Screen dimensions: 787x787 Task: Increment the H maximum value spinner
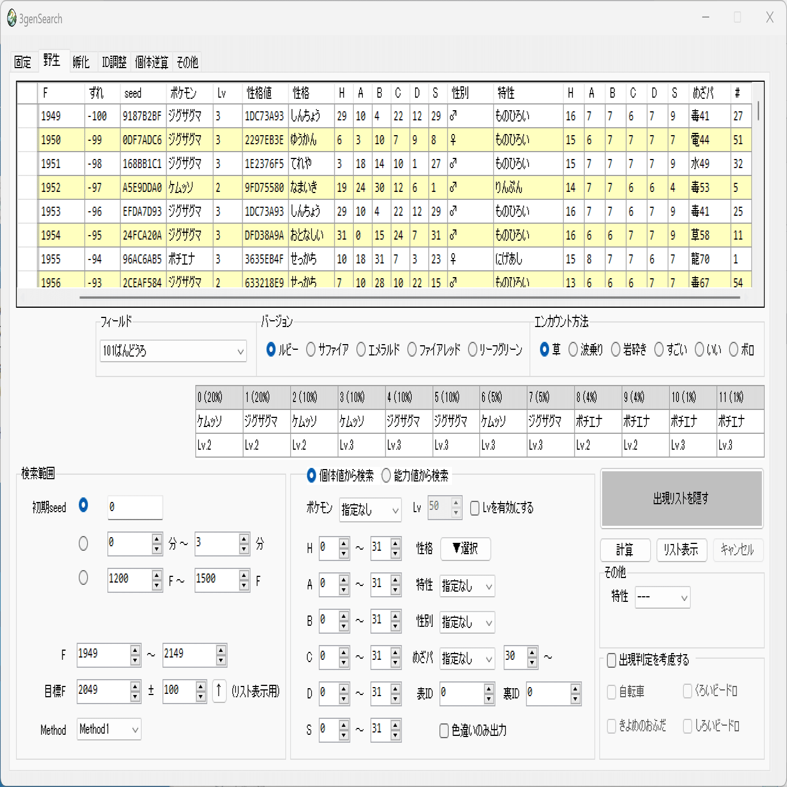pos(396,545)
